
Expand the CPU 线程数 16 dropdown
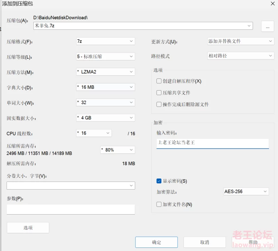point(94,133)
